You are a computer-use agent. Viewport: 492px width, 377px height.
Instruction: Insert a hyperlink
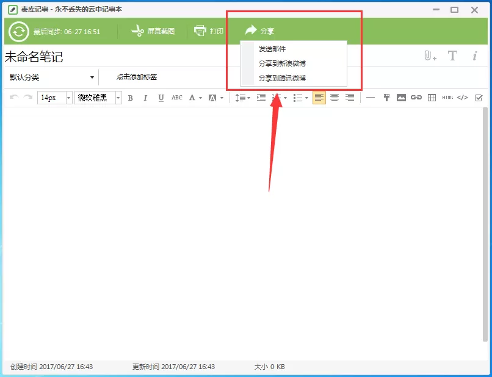tap(416, 98)
